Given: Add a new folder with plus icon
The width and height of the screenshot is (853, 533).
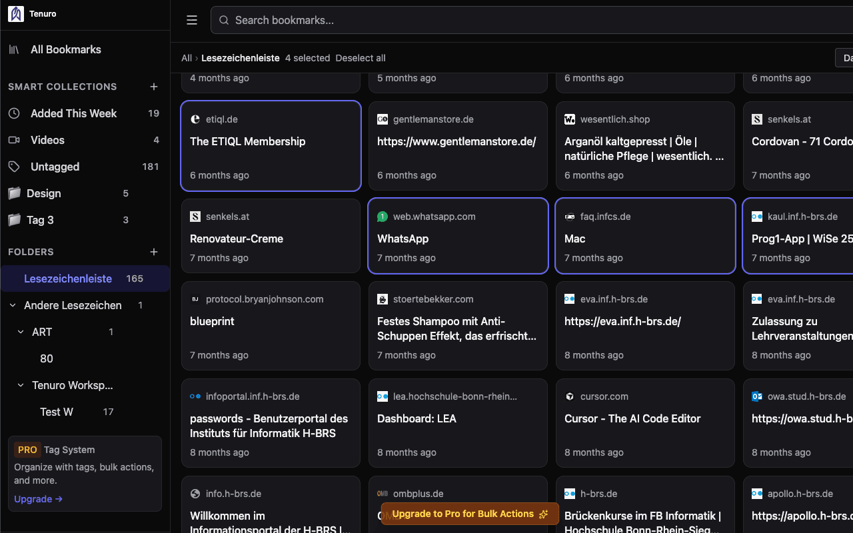Looking at the screenshot, I should pos(154,252).
